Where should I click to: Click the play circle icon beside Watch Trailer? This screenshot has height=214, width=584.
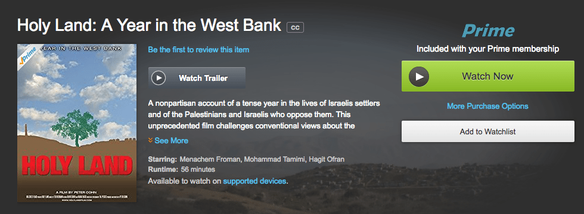(159, 78)
